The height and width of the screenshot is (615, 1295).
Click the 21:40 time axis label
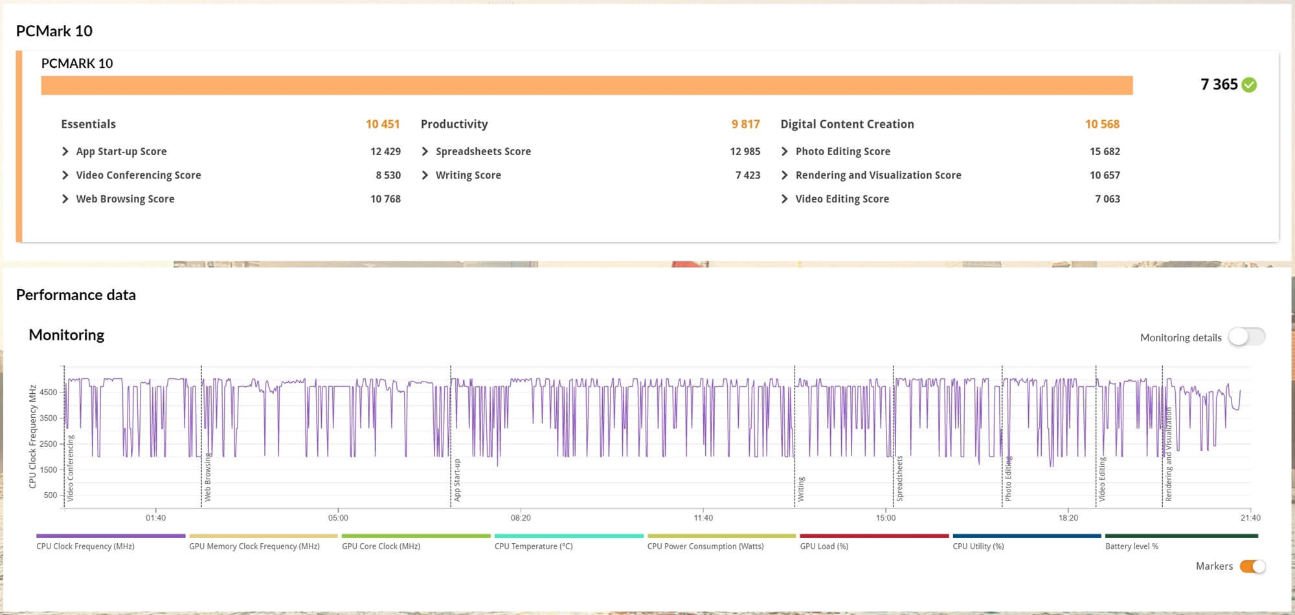[1250, 518]
